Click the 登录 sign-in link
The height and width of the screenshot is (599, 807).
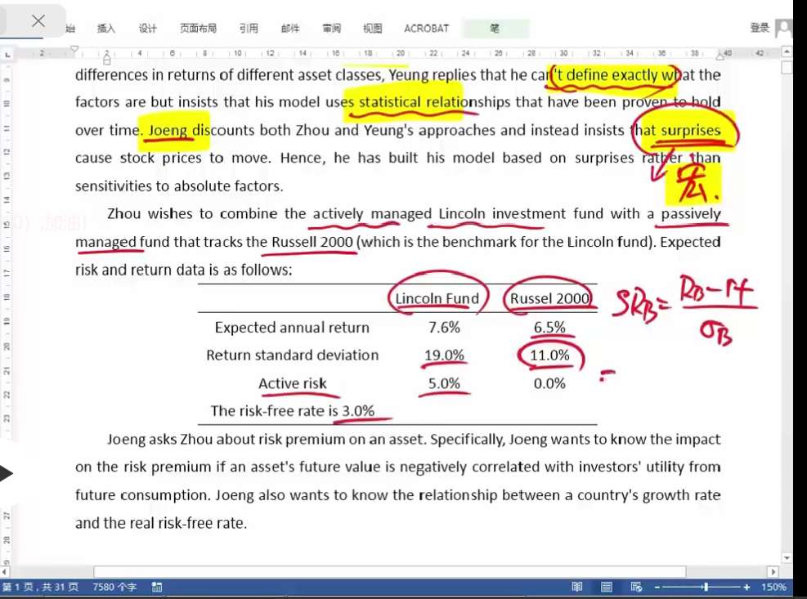pyautogui.click(x=759, y=28)
